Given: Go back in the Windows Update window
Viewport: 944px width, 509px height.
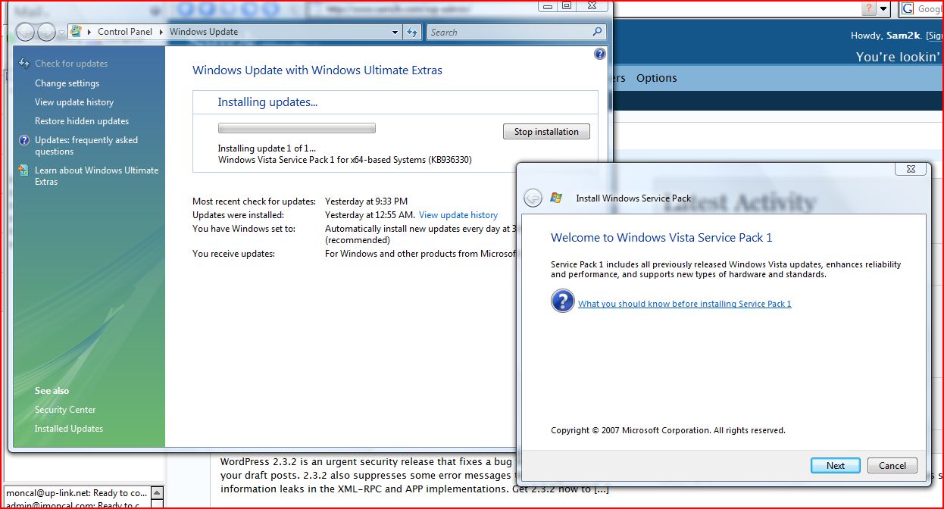Looking at the screenshot, I should [x=26, y=32].
